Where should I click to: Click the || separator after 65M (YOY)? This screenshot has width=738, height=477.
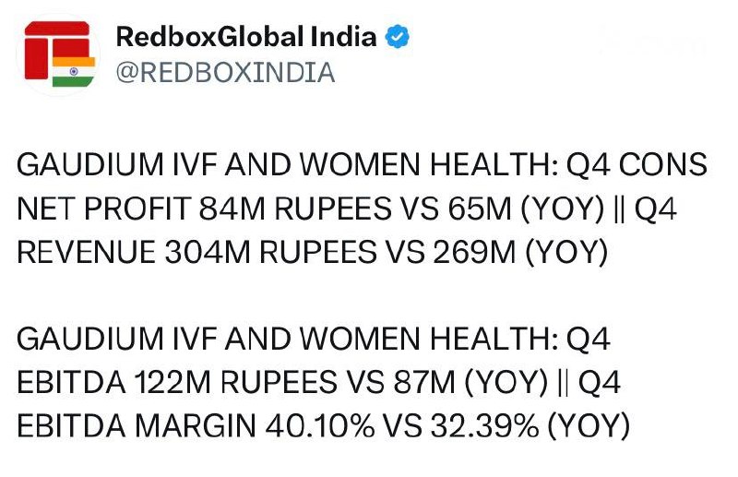click(619, 209)
